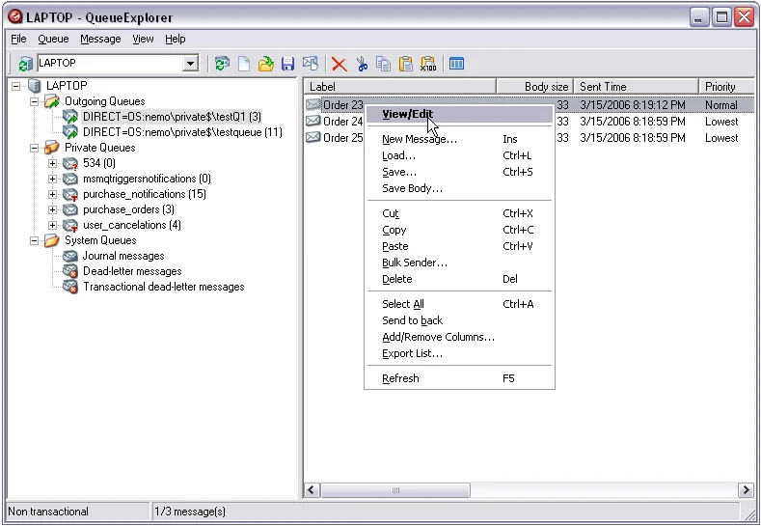This screenshot has height=526, width=761.
Task: Click the QueueExplorer app icon in title bar
Action: [15, 16]
